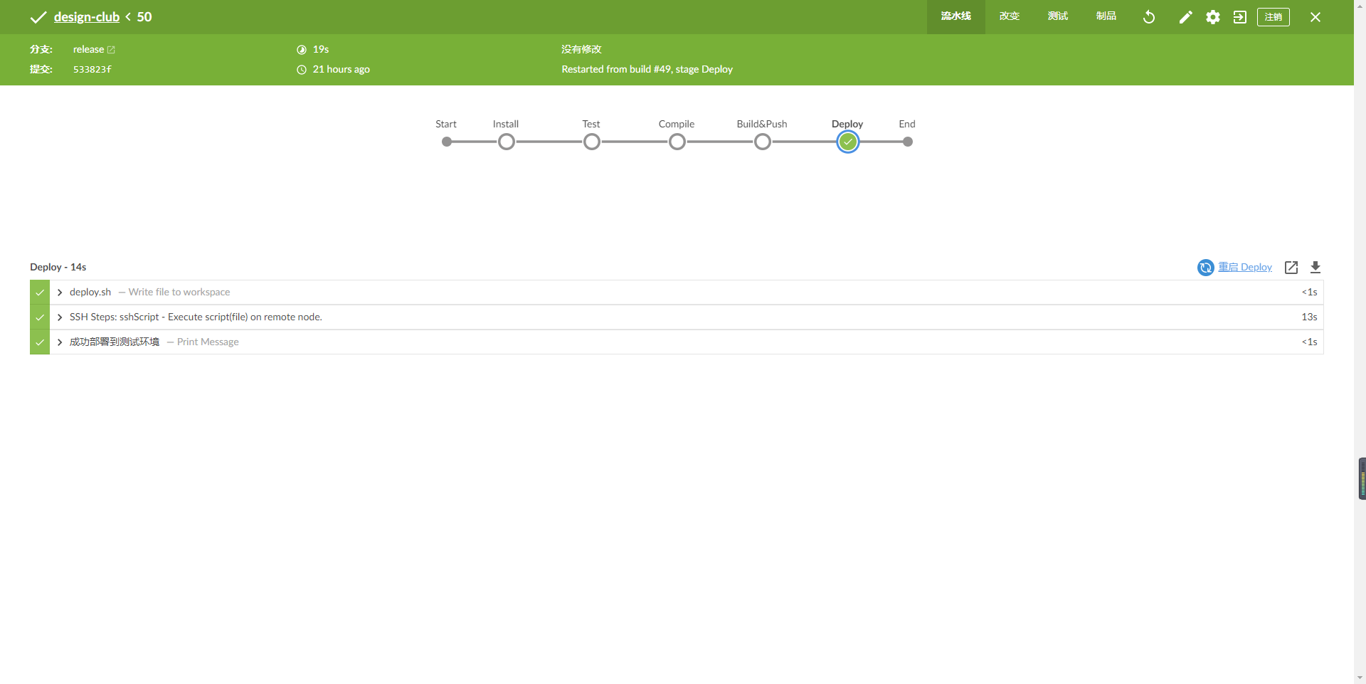Go to classic view via exit icon
The image size is (1366, 684).
[x=1240, y=17]
